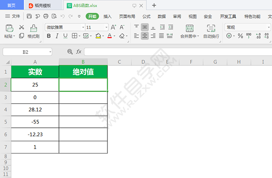This screenshot has width=272, height=178.
Task: Increase font size with A+ icon
Action: pos(113,27)
